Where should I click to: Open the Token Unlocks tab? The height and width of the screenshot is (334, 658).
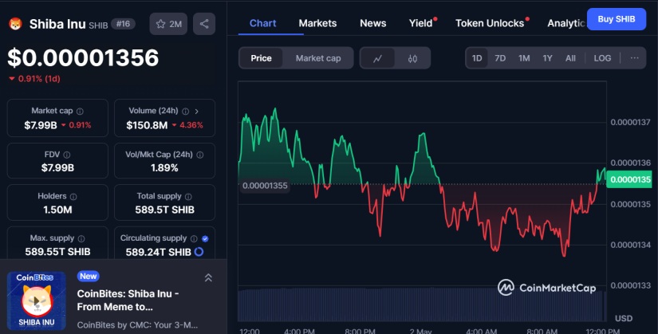(490, 23)
